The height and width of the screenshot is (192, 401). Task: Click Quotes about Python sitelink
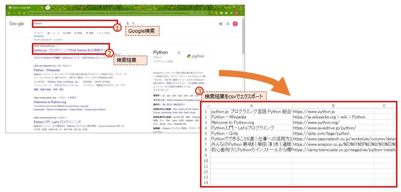click(95, 109)
